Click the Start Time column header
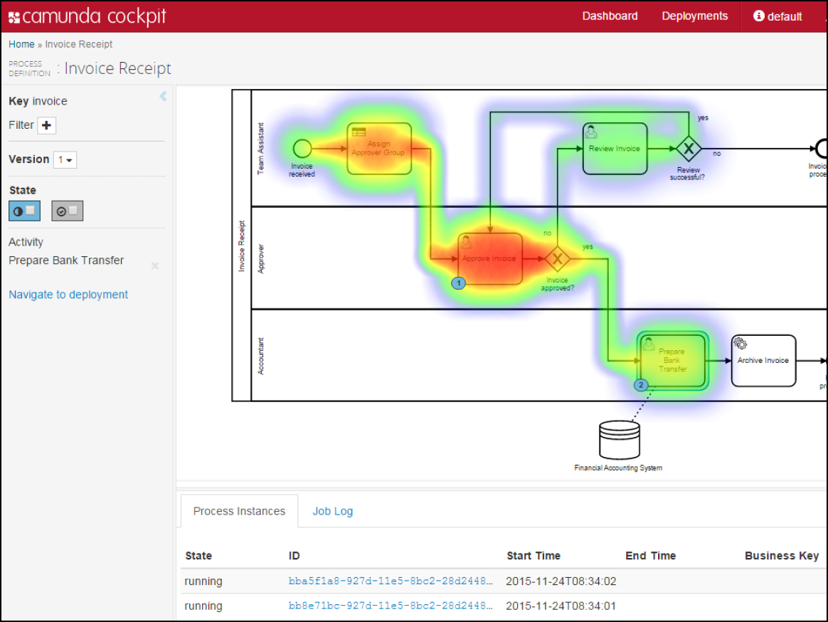Screen dimensions: 828x622 click(x=534, y=555)
